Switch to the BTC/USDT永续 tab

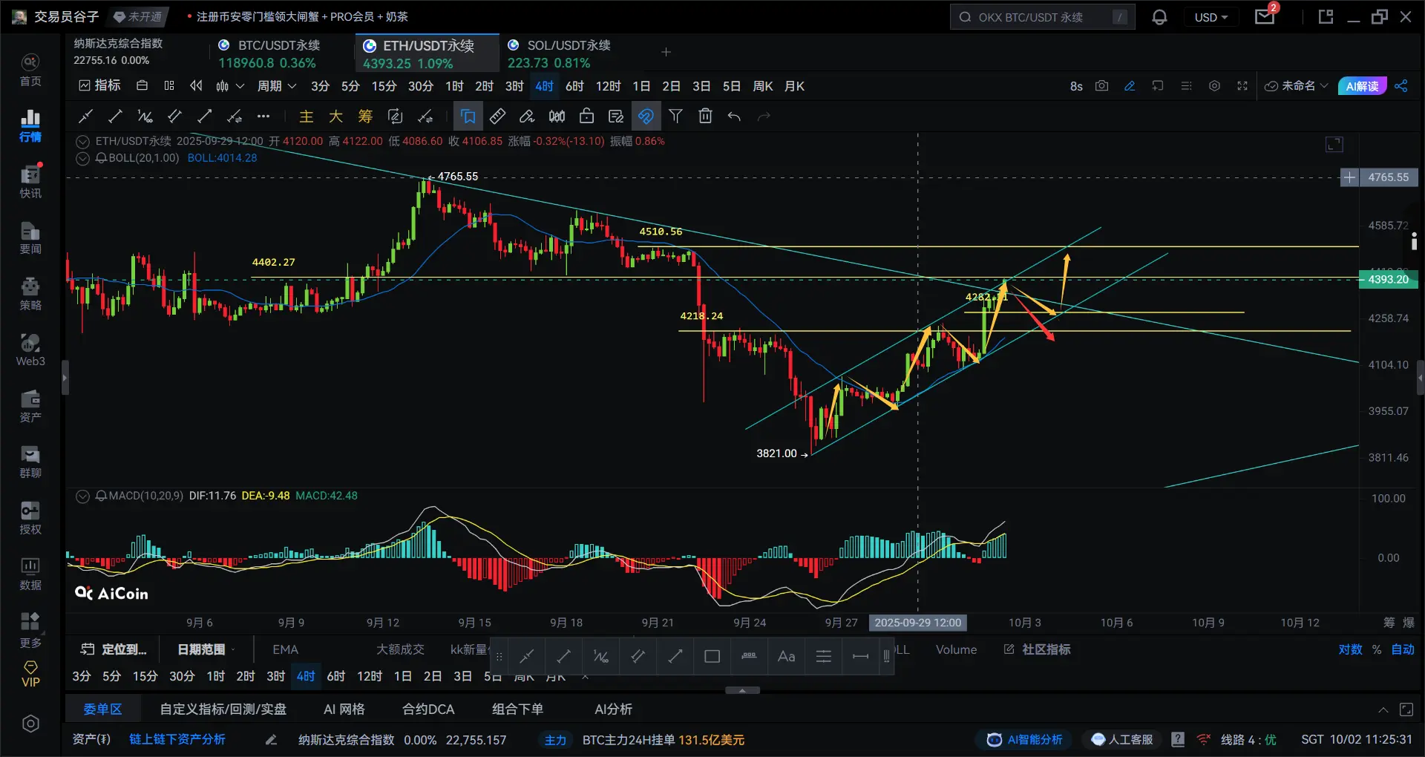pyautogui.click(x=269, y=53)
